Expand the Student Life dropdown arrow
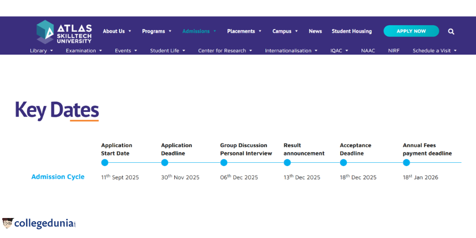Image resolution: width=476 pixels, height=238 pixels. coord(184,51)
